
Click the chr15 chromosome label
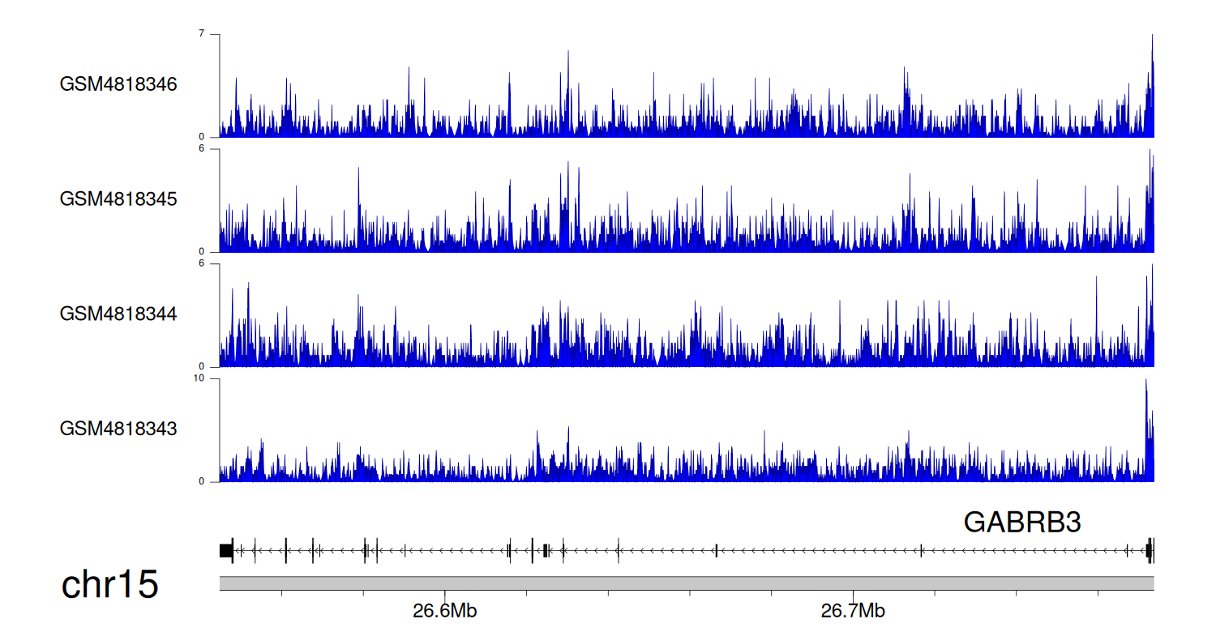109,584
